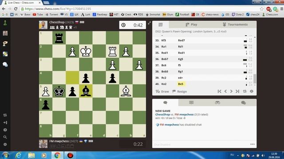Click the white rook on c2

point(112,51)
